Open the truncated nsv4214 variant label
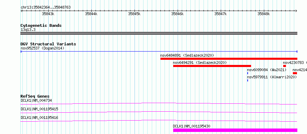Image resolution: width=307 pixels, height=134 pixels. (x=299, y=70)
